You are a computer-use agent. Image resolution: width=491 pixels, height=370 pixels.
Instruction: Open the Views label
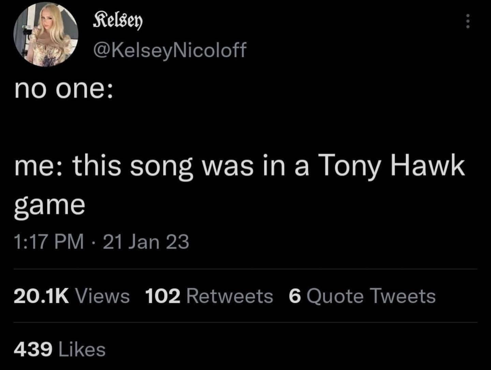click(x=102, y=296)
